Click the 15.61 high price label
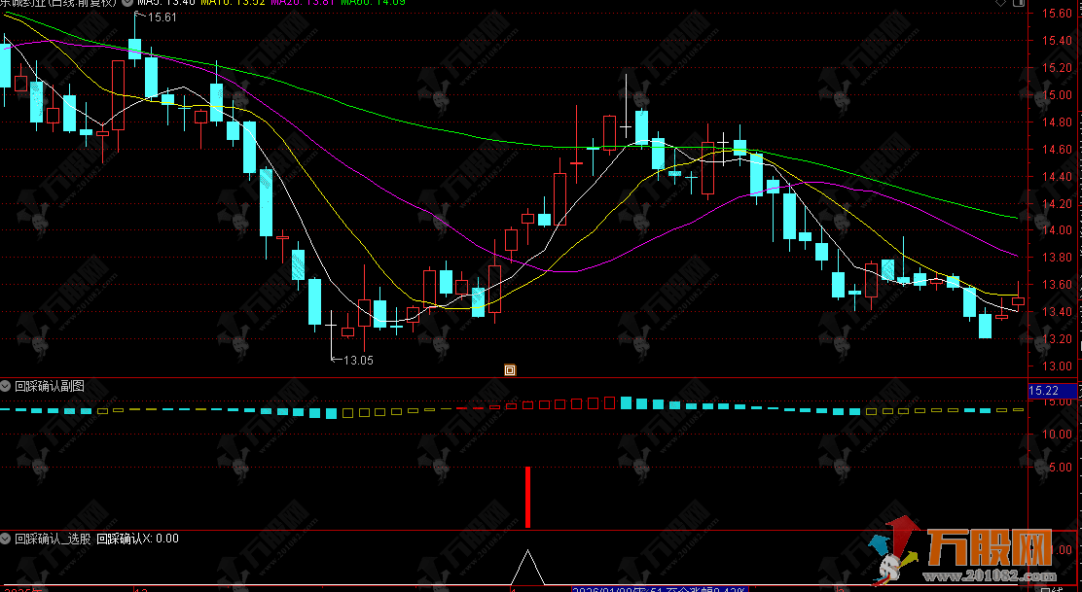 [x=162, y=17]
